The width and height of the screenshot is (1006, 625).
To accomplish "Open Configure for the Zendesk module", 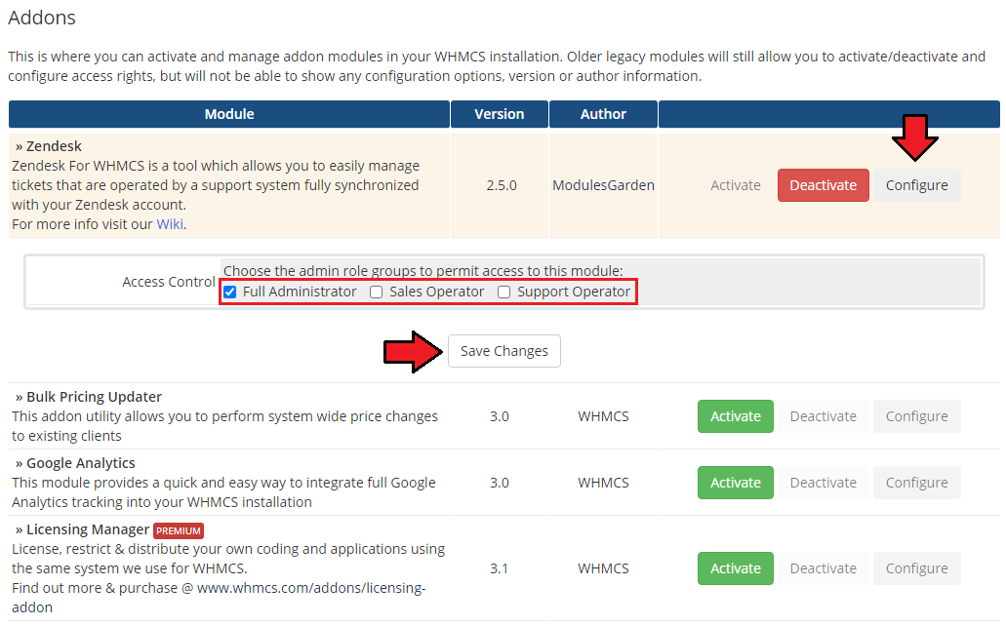I will 917,185.
